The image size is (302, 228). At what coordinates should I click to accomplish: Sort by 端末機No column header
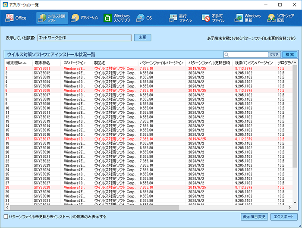coord(18,63)
